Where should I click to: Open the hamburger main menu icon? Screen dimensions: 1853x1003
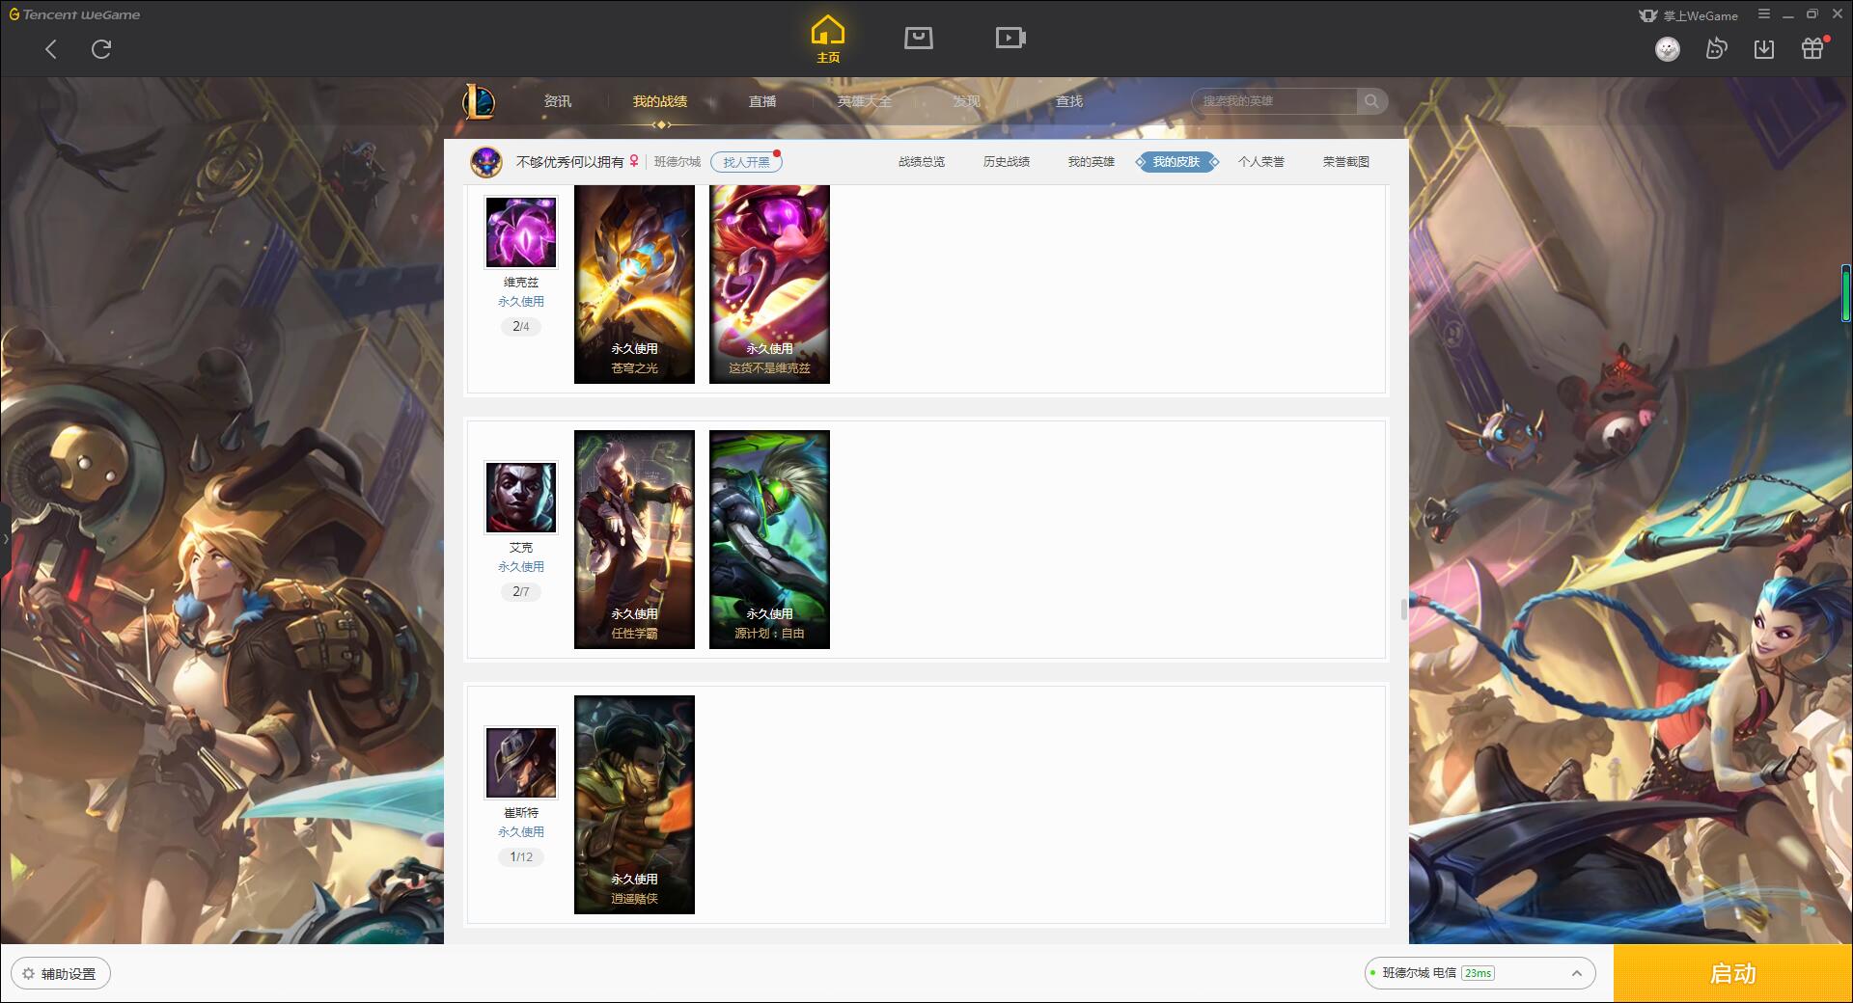point(1764,14)
